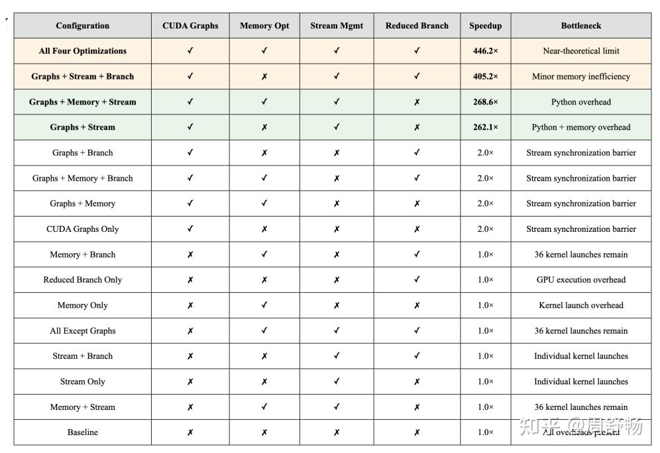660x453 pixels.
Task: Click the CUDA Graphs checkmark in Graphs + Branch row
Action: (x=190, y=153)
